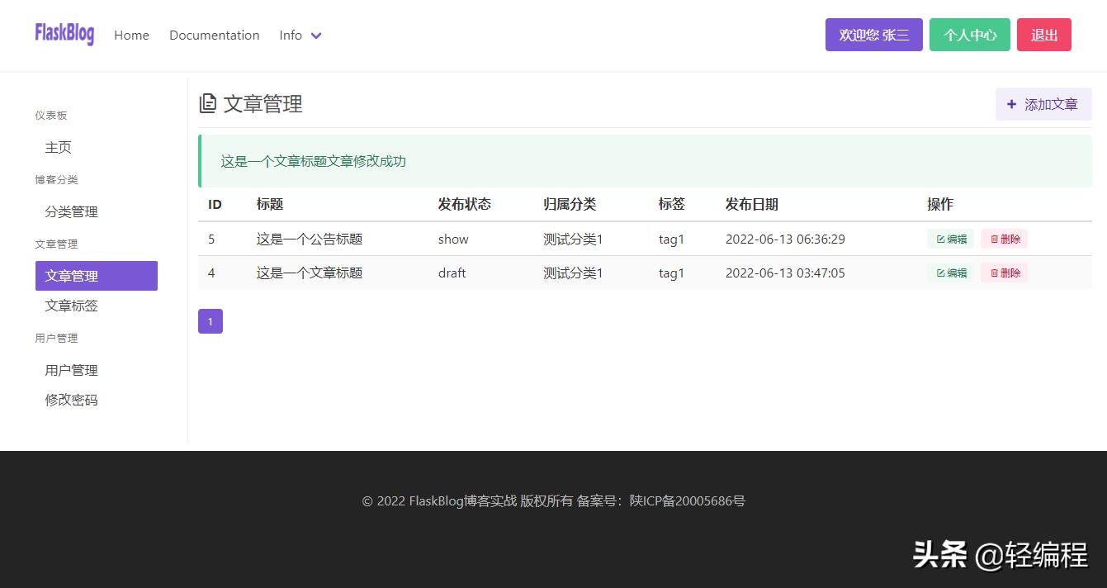
Task: Click the 欢迎您 张三 greeting button
Action: coord(873,35)
